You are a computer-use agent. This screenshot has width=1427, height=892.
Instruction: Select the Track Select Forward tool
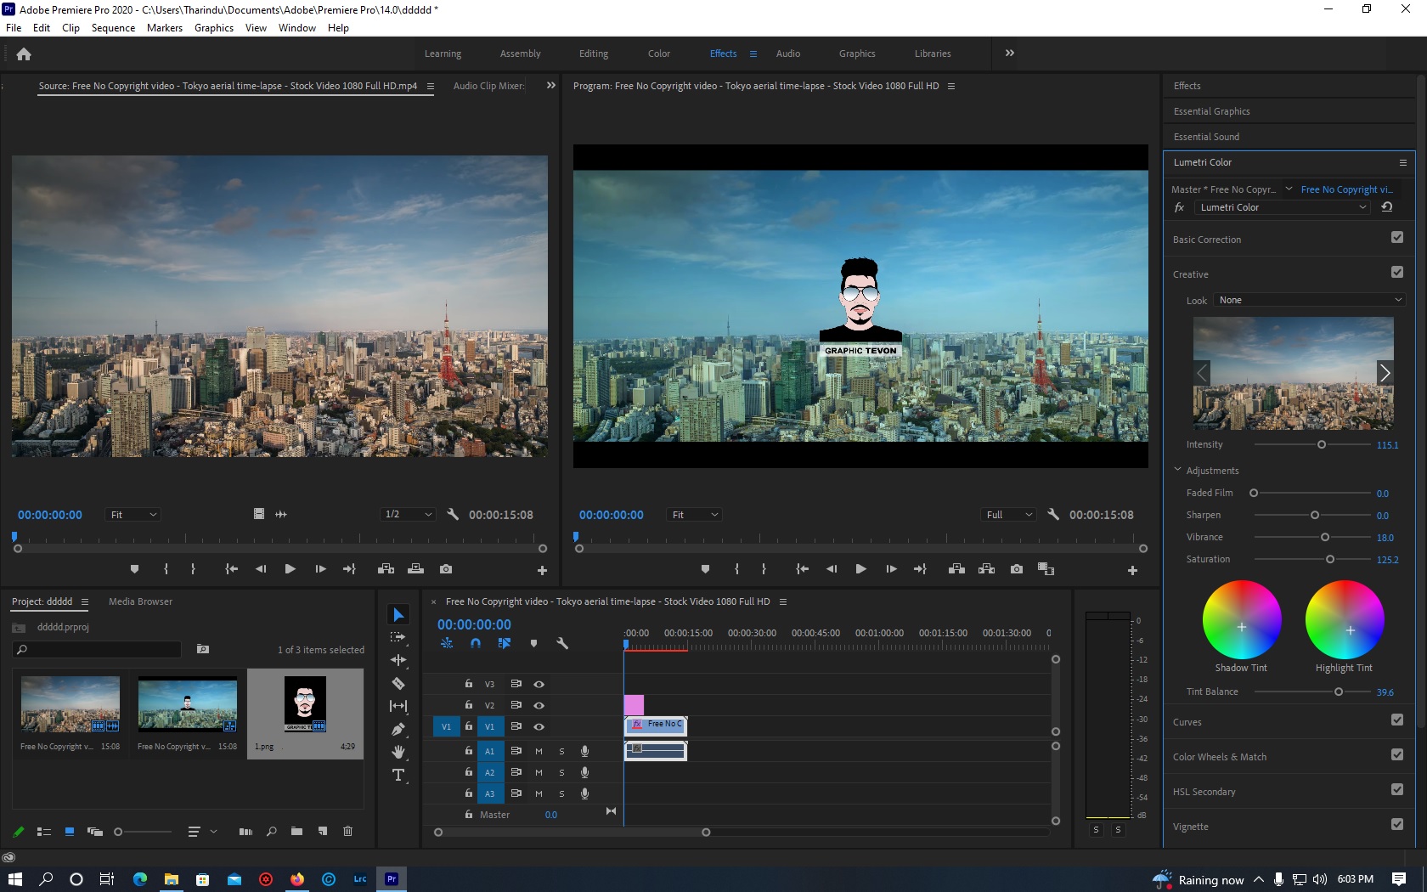click(398, 637)
